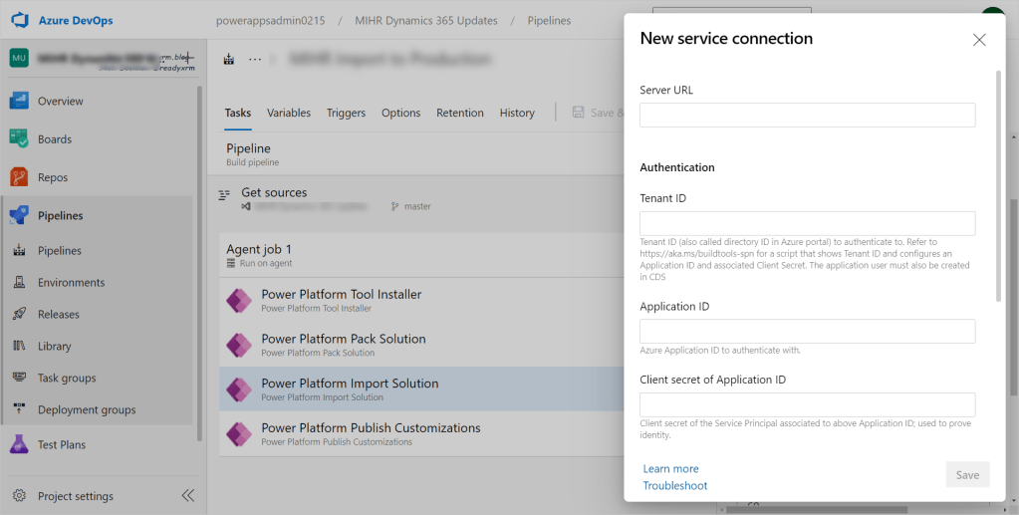Click the Troubleshoot link
The image size is (1019, 515).
[674, 485]
